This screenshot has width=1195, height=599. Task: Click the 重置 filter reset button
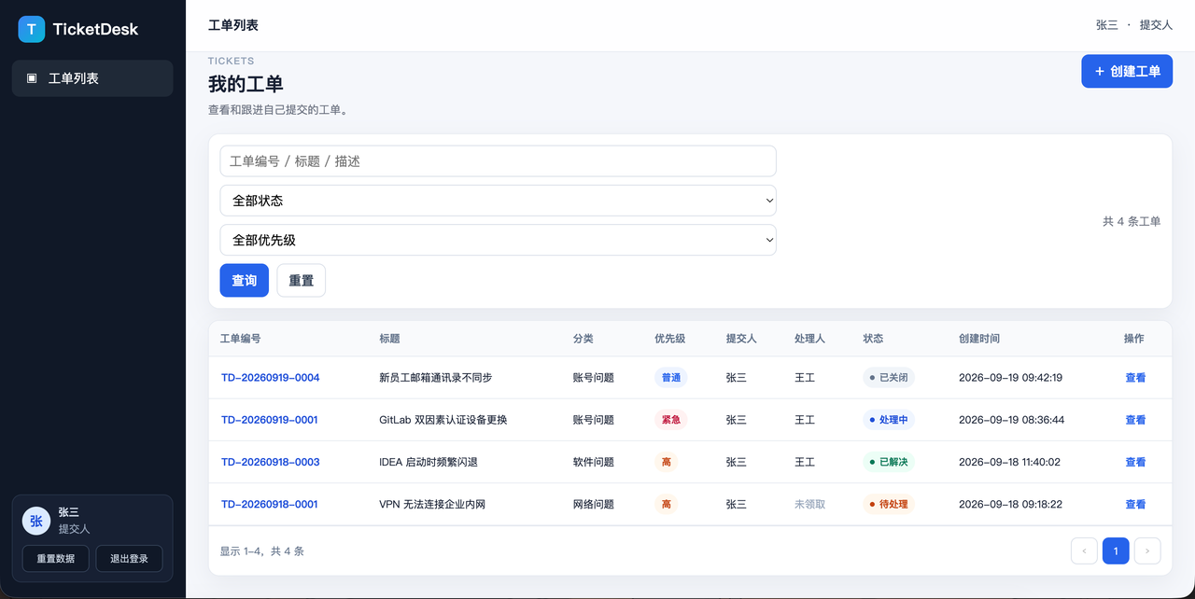pos(302,280)
